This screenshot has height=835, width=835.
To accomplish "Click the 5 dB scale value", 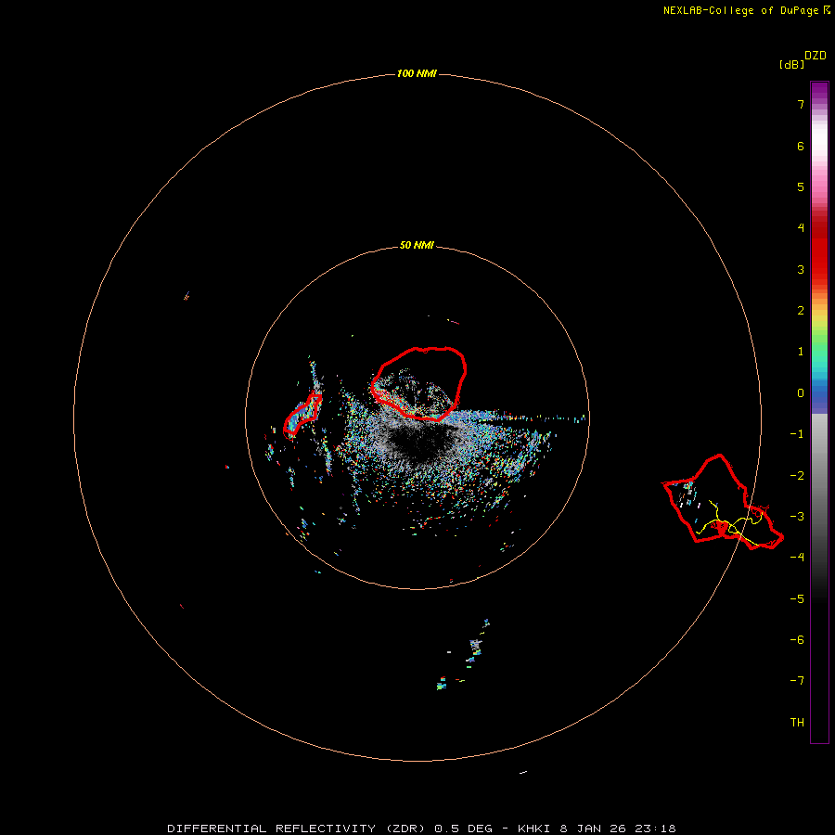I will 801,186.
